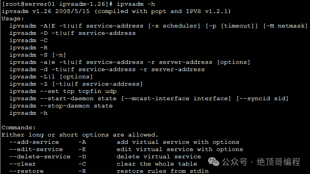Click the "ipvsadm --stop-daemon state" line

[61, 106]
